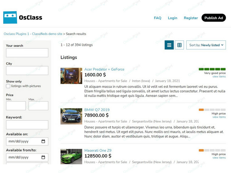
Task: Tick listings with pictures checkbox
Action: pyautogui.click(x=8, y=86)
